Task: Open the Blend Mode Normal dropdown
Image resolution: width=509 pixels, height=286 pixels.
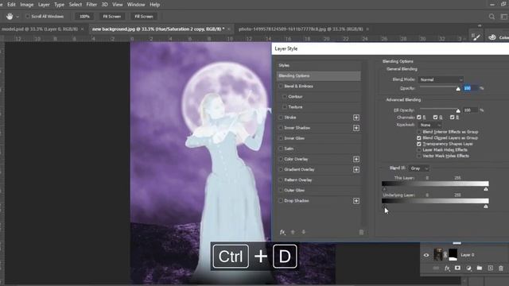Action: [x=441, y=79]
